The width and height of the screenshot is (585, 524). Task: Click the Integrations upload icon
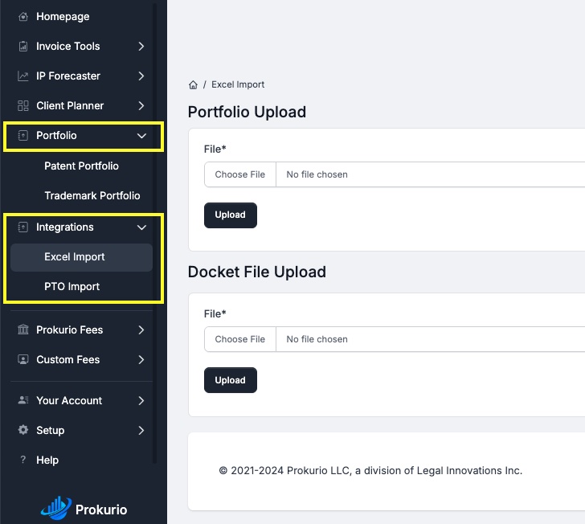click(23, 227)
